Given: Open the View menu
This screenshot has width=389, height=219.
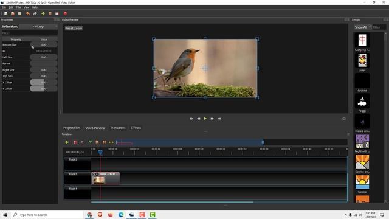Looking at the screenshot, I should click(26, 7).
